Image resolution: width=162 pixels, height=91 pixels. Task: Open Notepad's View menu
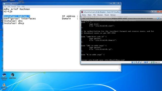[18, 7]
